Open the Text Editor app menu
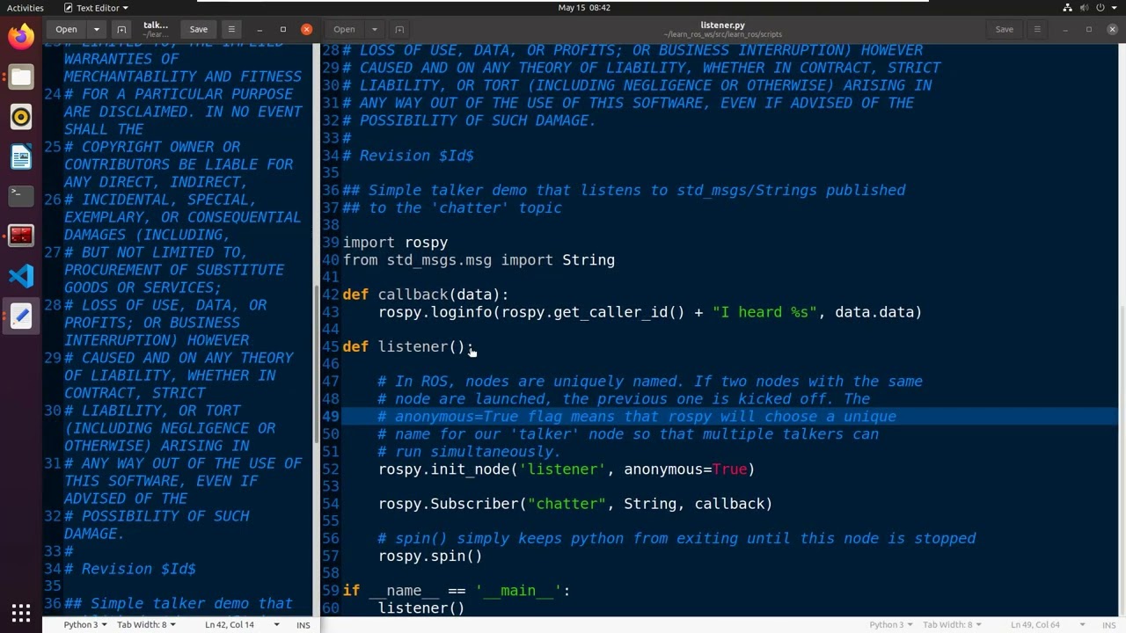Image resolution: width=1126 pixels, height=633 pixels. pyautogui.click(x=96, y=8)
